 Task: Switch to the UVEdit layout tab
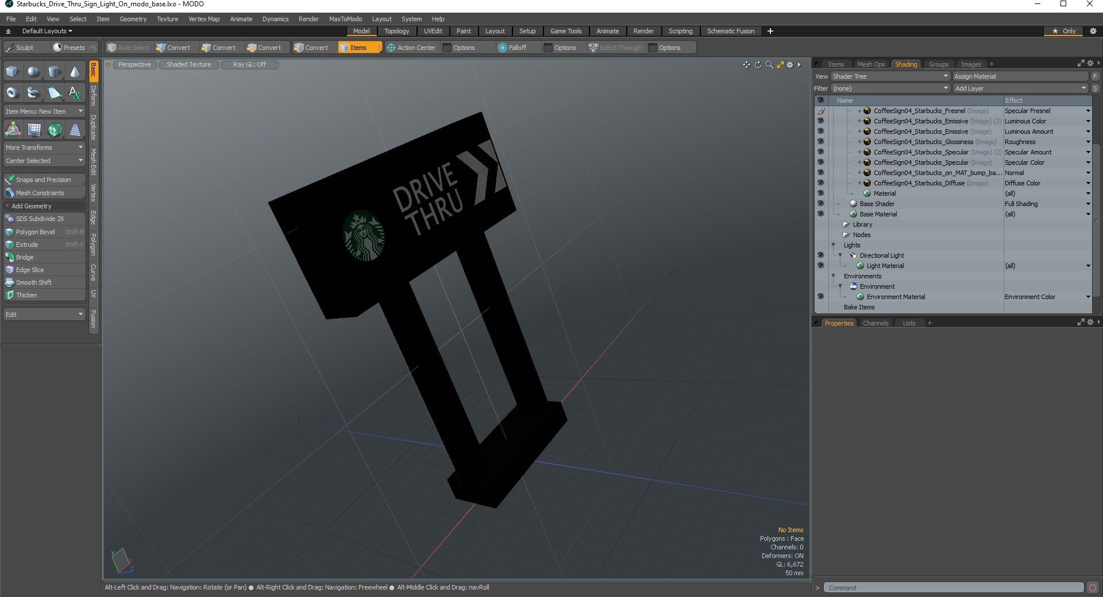tap(433, 31)
